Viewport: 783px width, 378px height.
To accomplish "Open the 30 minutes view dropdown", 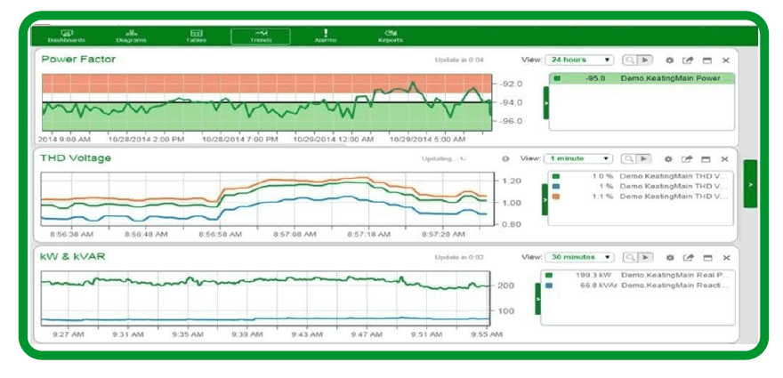I will (579, 258).
